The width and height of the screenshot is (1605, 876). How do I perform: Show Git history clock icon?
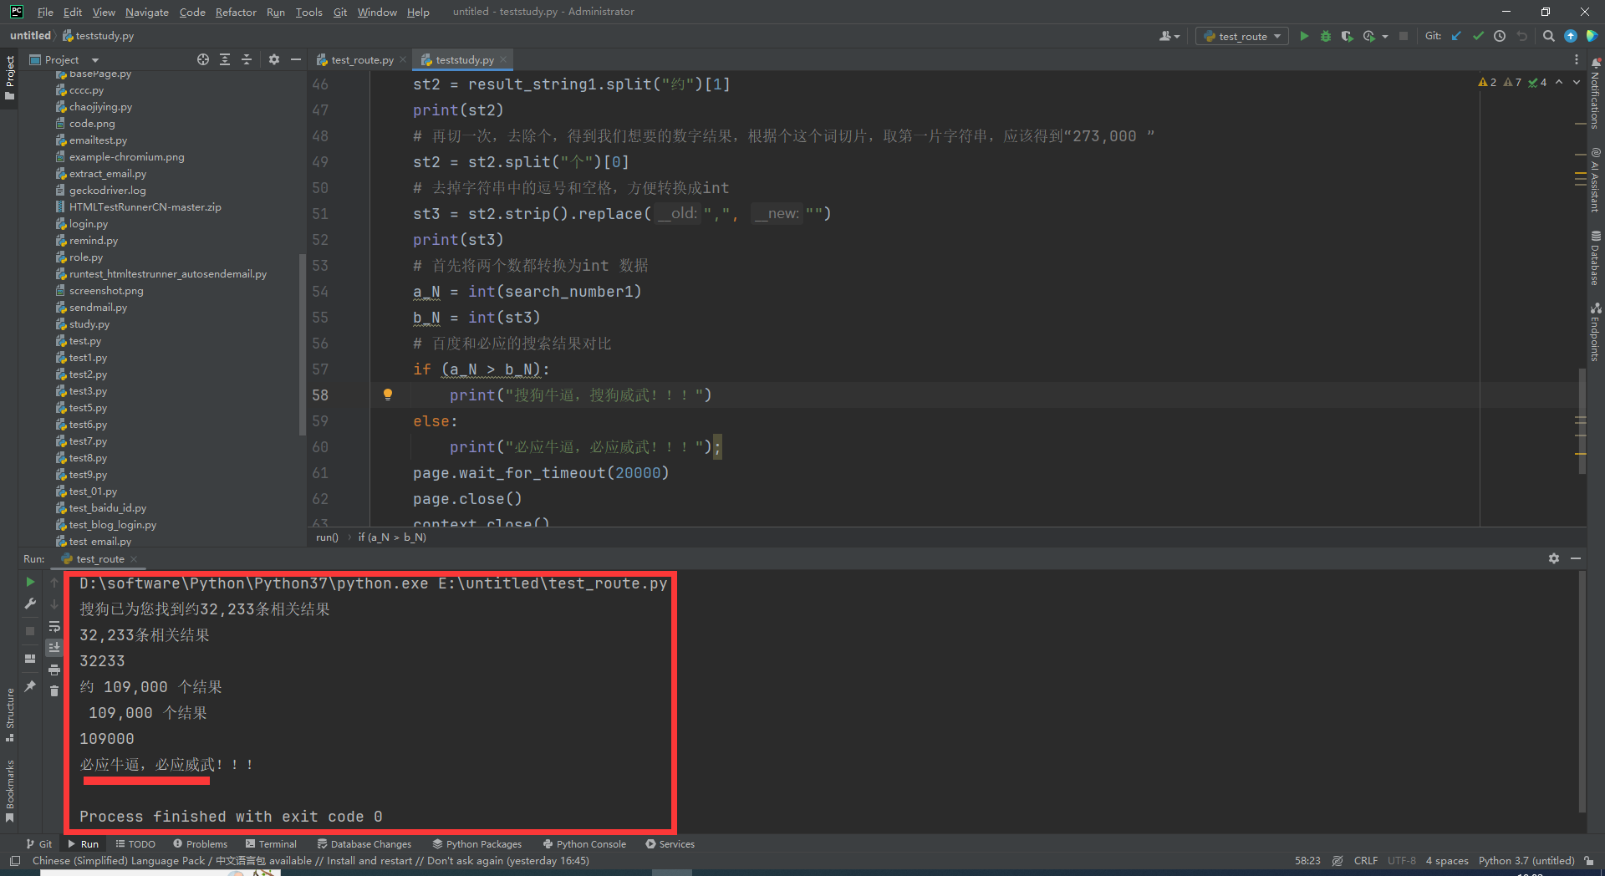click(1500, 36)
